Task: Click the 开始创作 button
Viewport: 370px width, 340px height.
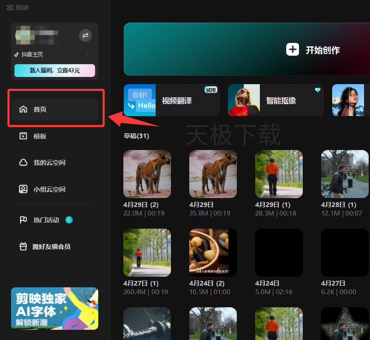Action: [313, 50]
